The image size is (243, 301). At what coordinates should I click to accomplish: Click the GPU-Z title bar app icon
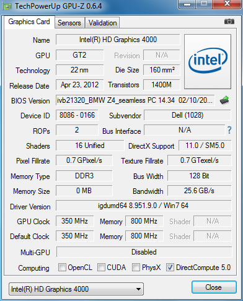[7, 6]
